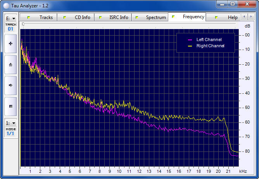Click the right arrow play button
Image resolution: width=259 pixels, height=179 pixels.
(10, 85)
